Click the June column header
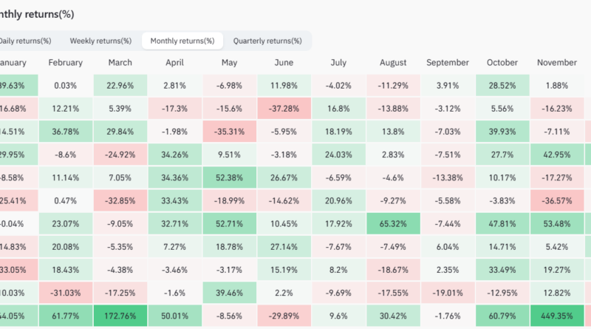 284,63
